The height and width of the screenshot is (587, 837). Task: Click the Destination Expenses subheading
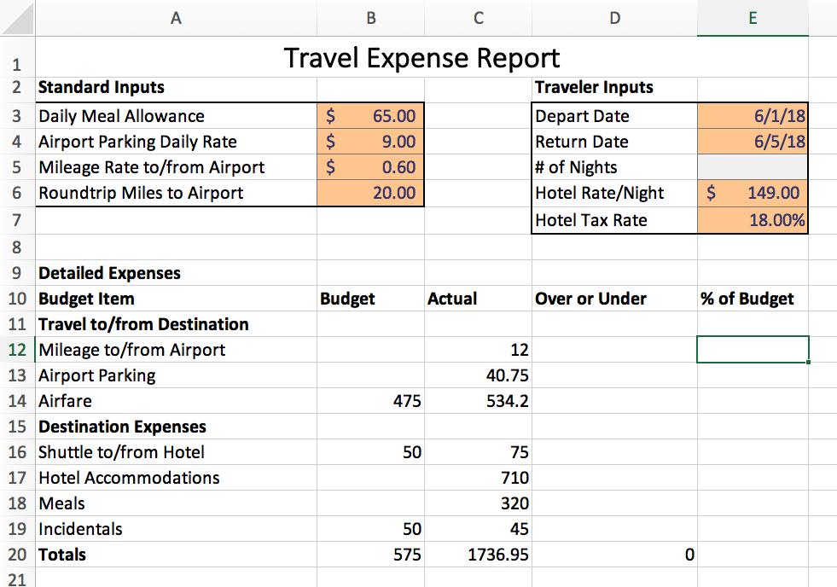pyautogui.click(x=176, y=427)
